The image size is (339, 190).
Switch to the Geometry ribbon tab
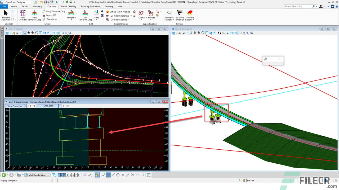(38, 6)
